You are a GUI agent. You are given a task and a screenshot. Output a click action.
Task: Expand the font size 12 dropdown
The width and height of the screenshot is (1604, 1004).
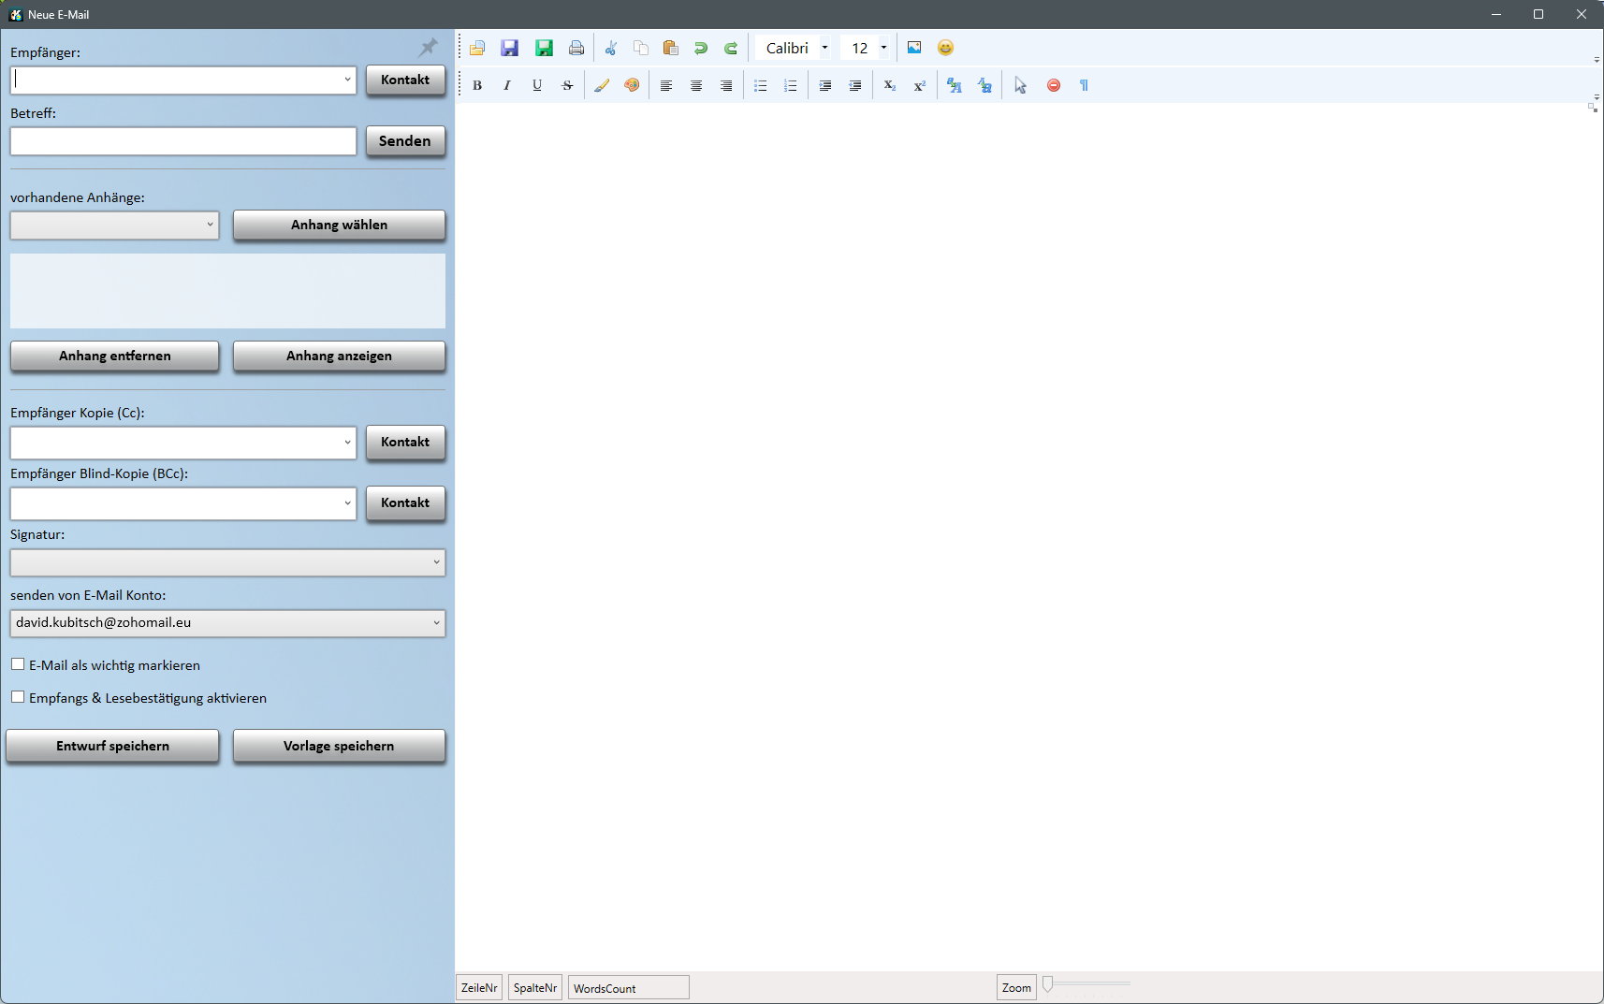[883, 49]
